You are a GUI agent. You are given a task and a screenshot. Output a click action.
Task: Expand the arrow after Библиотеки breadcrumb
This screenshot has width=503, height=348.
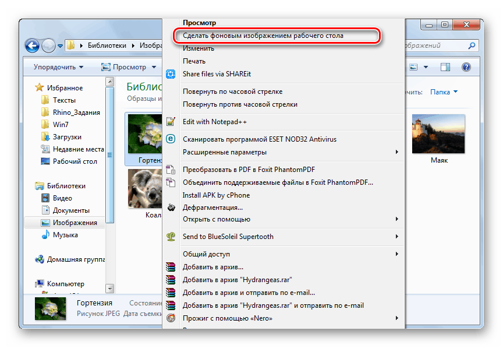(x=133, y=45)
